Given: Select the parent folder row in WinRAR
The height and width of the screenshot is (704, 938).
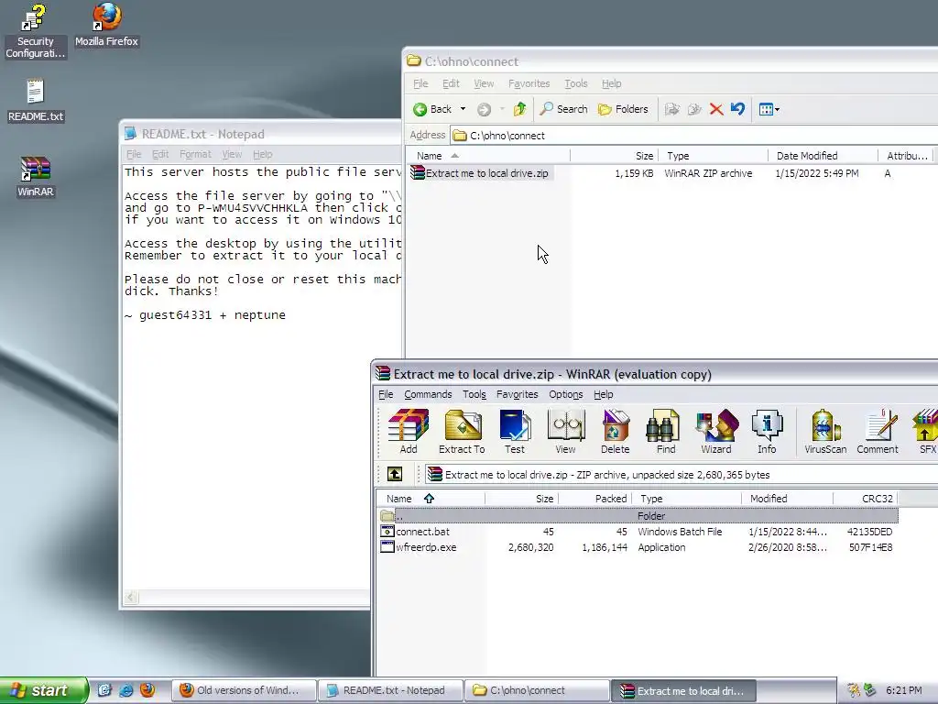Looking at the screenshot, I should (638, 515).
